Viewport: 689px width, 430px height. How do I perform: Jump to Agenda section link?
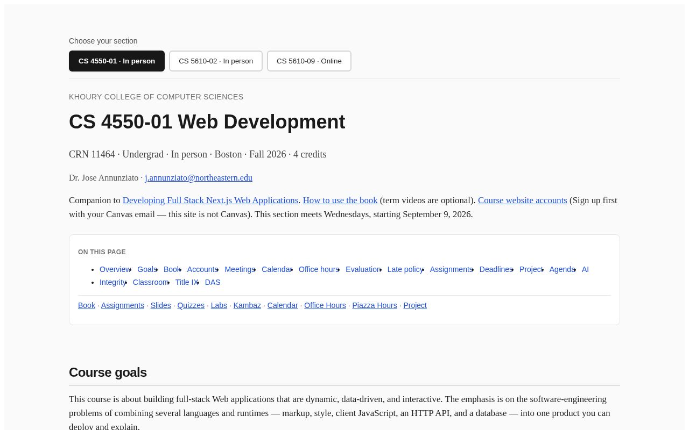click(562, 269)
